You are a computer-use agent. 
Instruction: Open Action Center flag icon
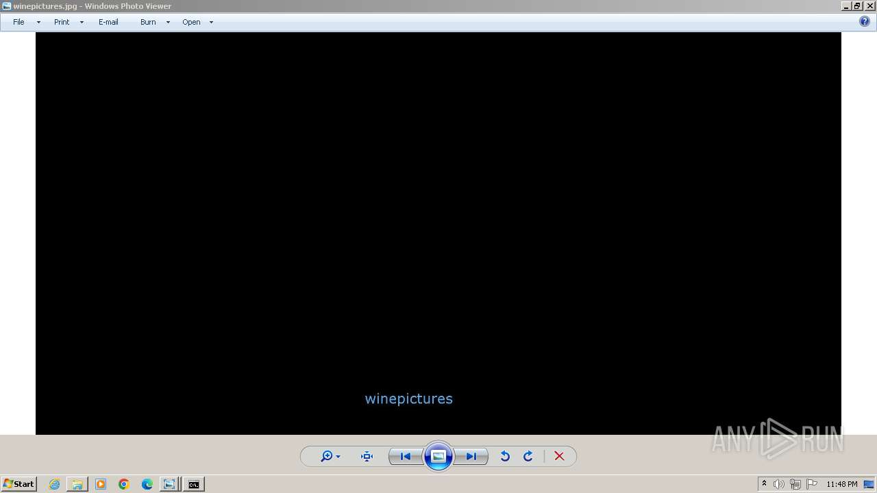pos(812,484)
